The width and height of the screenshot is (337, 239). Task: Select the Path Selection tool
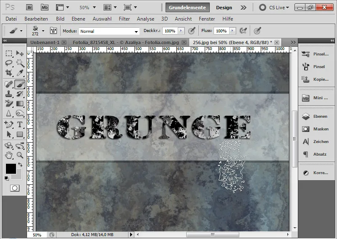[x=8, y=134]
